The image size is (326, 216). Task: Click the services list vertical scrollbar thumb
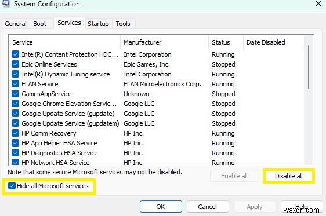309,67
